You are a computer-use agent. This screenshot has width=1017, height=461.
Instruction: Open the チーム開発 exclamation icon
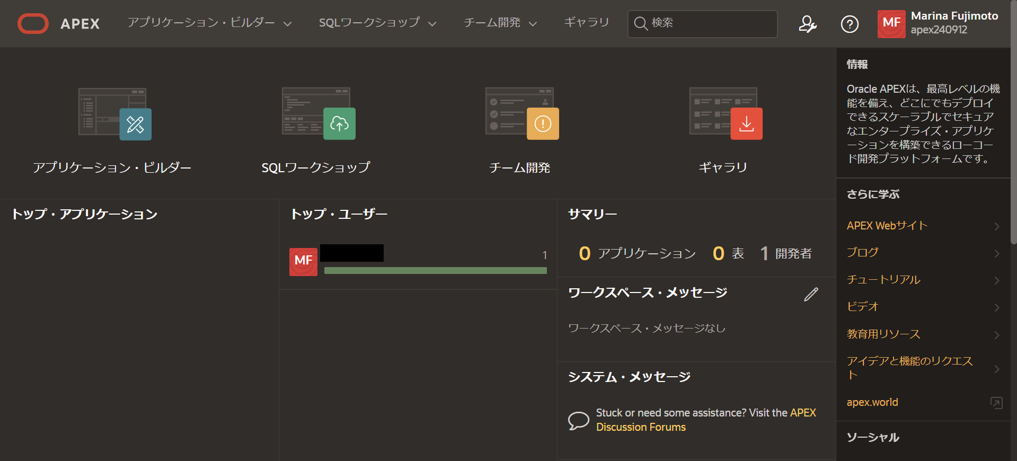tap(522, 113)
